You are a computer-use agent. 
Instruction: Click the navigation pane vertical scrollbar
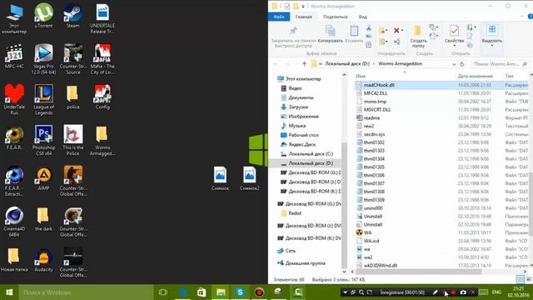pos(344,204)
